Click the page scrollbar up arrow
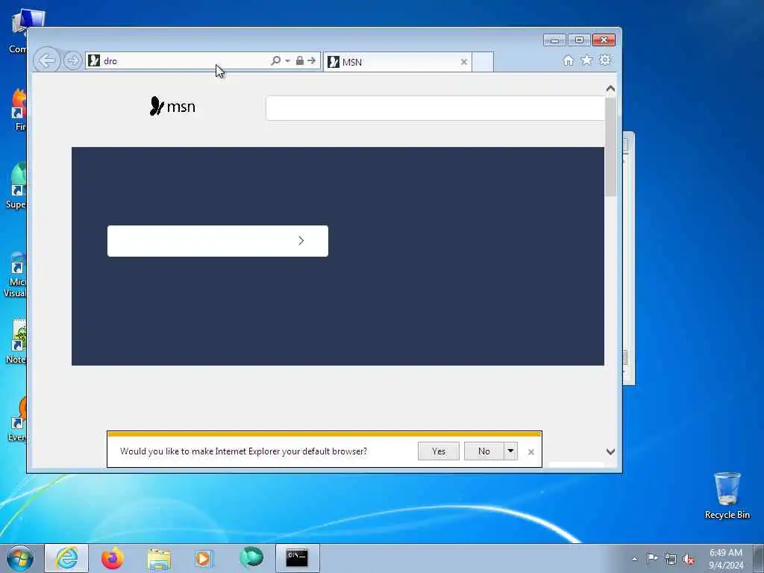 pyautogui.click(x=610, y=90)
